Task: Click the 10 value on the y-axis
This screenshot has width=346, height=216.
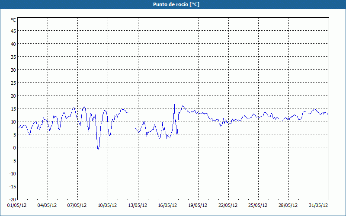Action: pos(13,122)
